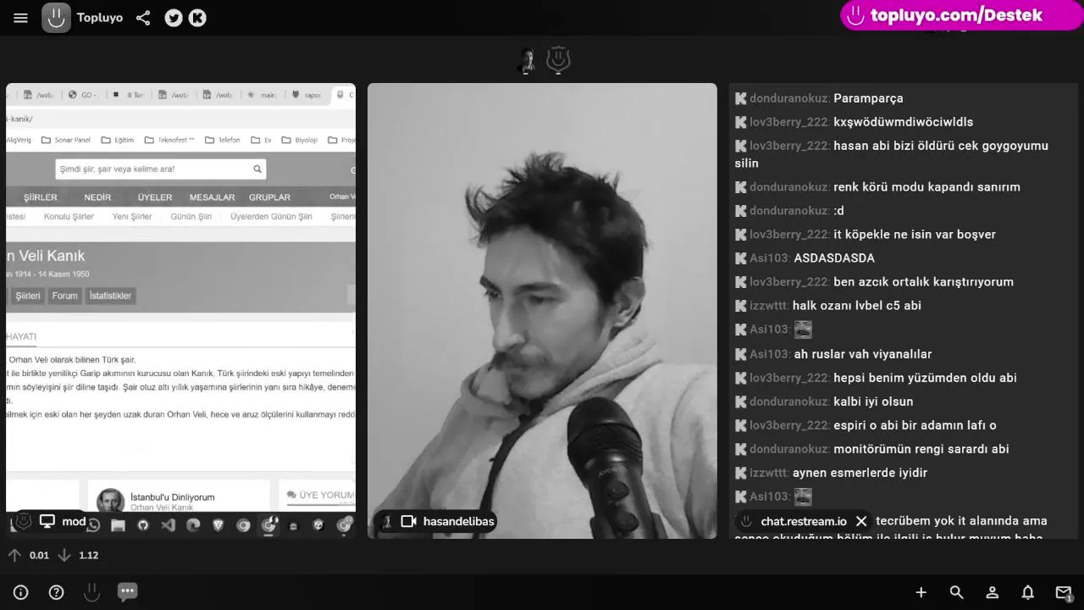Click the Şiirleri button on poet page
Screen dimensions: 1084x610
pos(28,296)
